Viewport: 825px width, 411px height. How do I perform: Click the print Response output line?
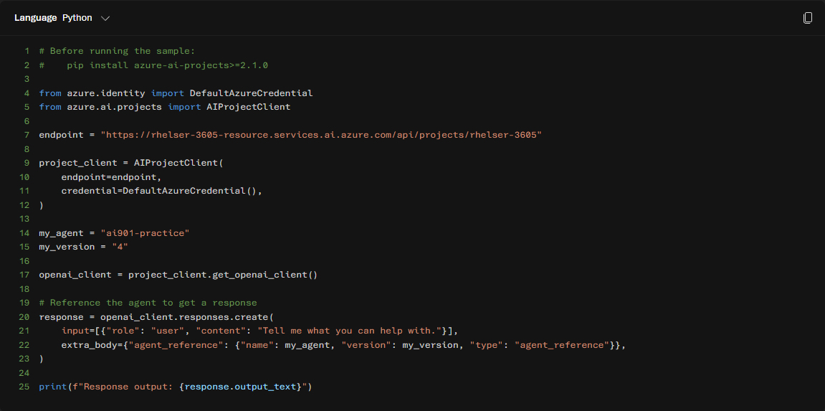click(176, 387)
